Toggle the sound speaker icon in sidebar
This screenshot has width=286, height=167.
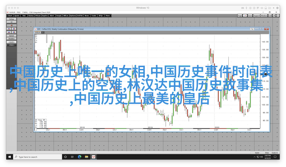coord(12,26)
